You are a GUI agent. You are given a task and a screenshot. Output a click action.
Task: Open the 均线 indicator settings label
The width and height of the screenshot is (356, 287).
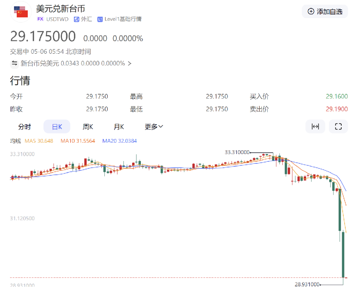pyautogui.click(x=15, y=141)
